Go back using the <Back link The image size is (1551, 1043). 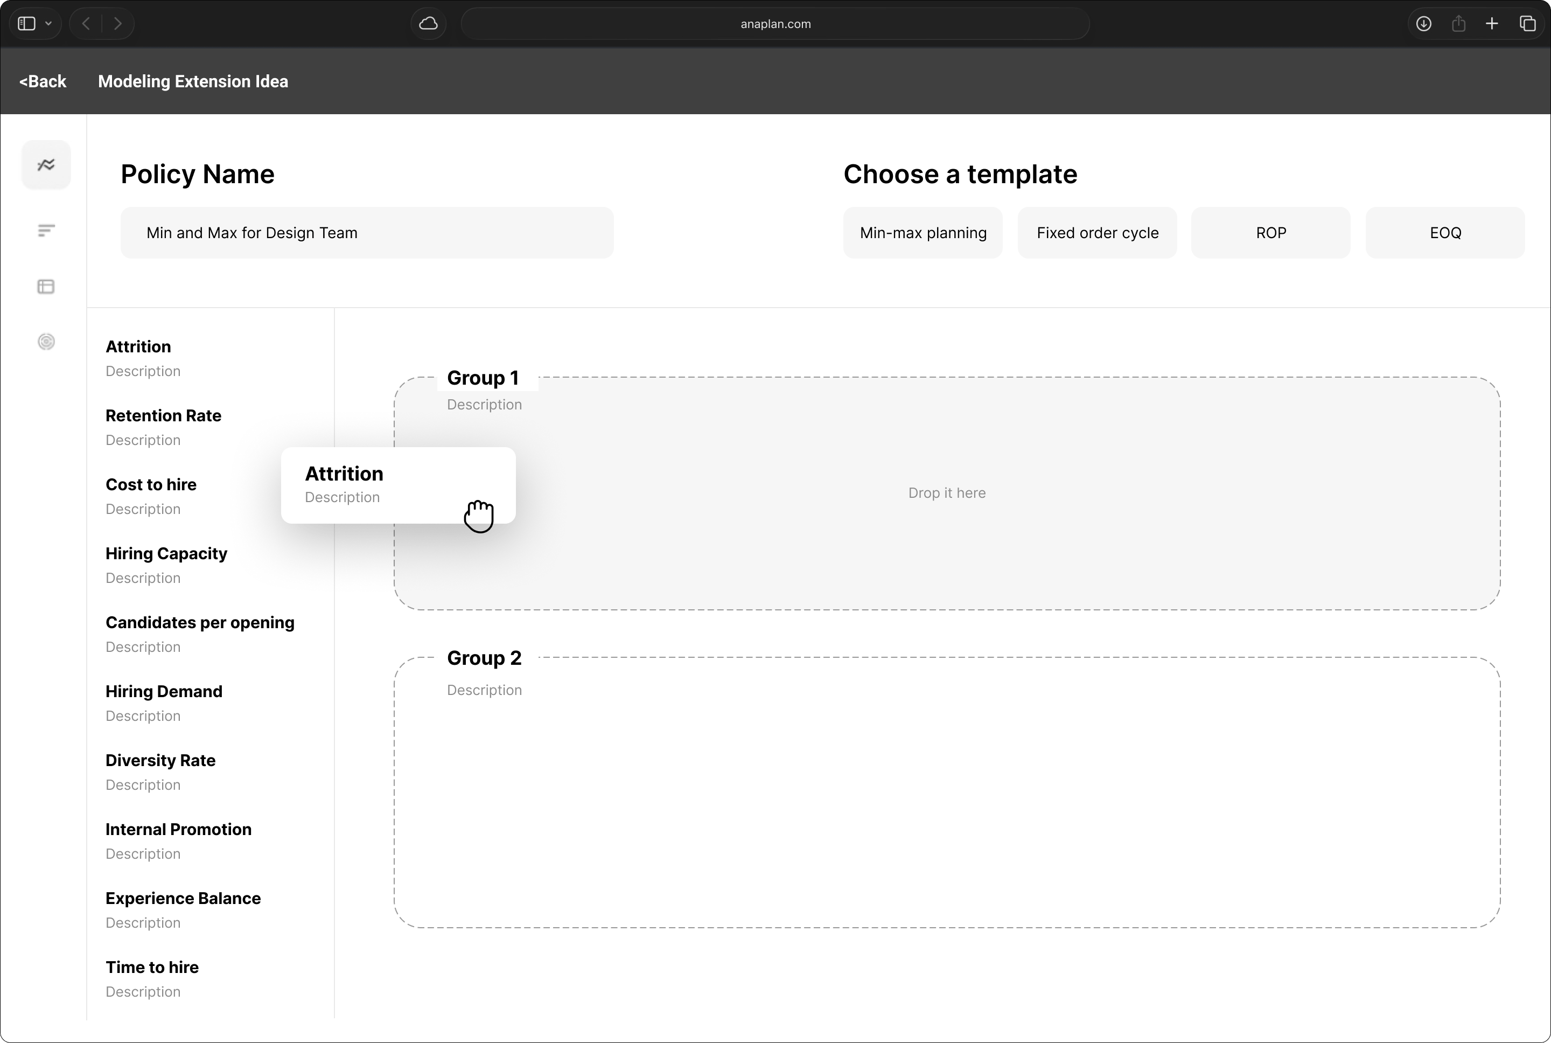[x=43, y=81]
